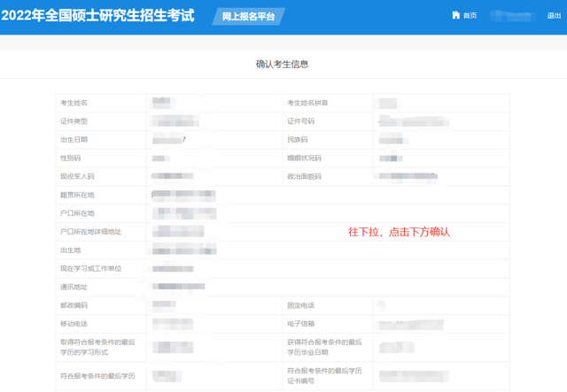Click the 现役军人码 label

click(x=77, y=177)
